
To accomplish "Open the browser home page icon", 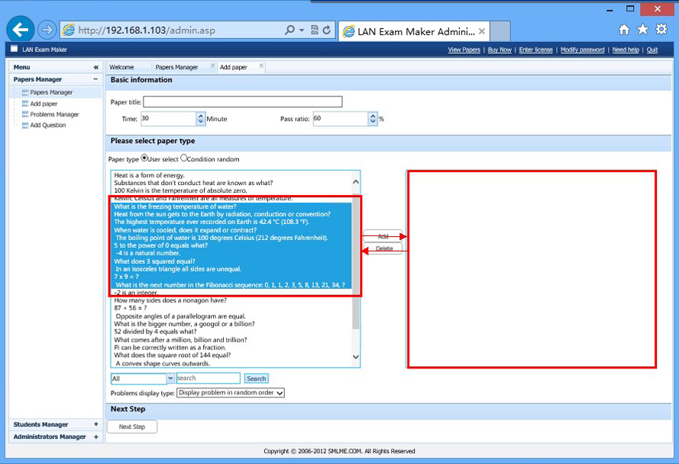I will click(624, 30).
